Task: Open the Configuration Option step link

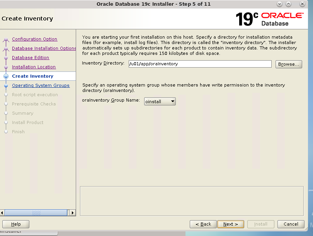Action: click(34, 39)
